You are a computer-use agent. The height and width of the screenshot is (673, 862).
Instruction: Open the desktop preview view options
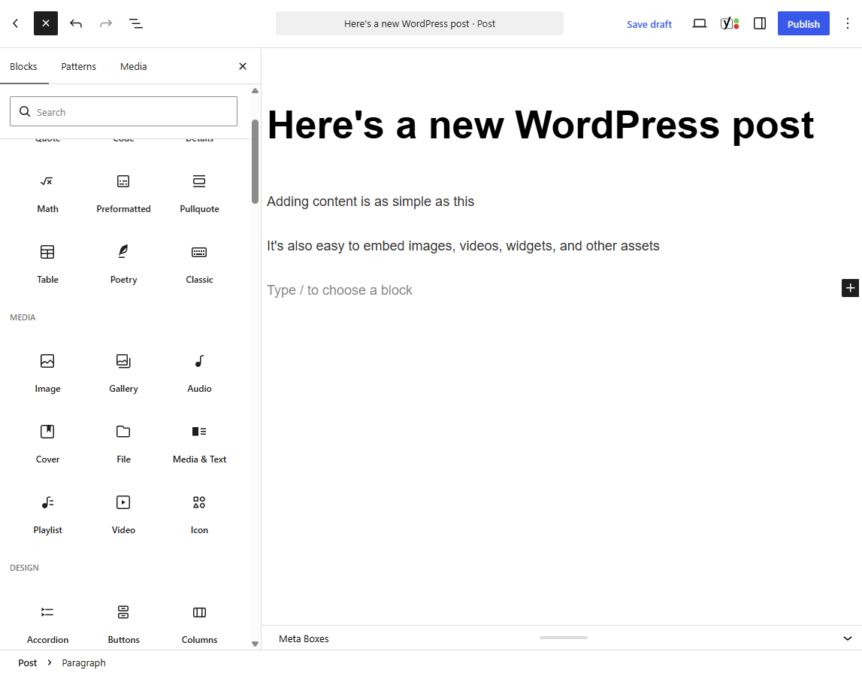(x=699, y=23)
